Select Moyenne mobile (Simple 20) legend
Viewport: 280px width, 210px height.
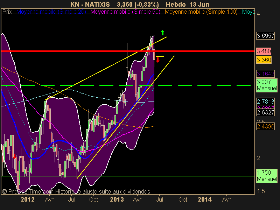[51, 12]
